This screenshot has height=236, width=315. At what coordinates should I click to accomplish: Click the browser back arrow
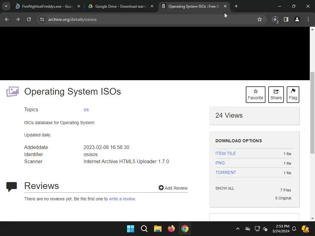(x=7, y=19)
